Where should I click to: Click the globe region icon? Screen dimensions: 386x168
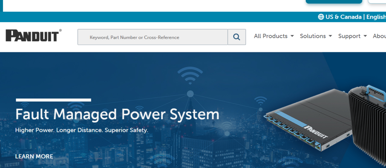[321, 17]
